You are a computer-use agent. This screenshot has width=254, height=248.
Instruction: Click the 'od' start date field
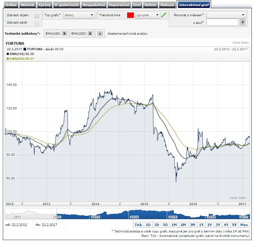(22, 225)
